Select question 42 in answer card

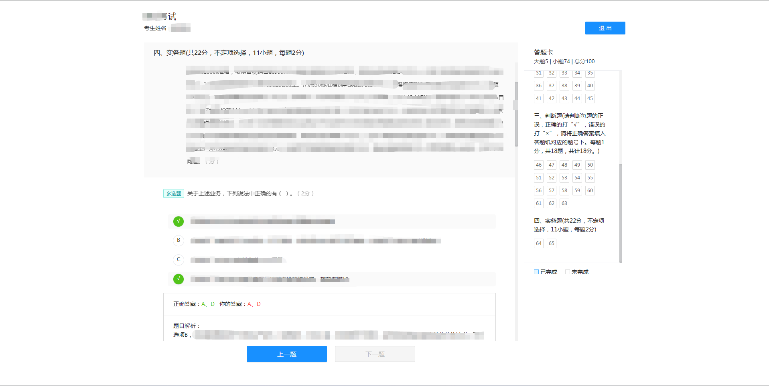click(552, 99)
